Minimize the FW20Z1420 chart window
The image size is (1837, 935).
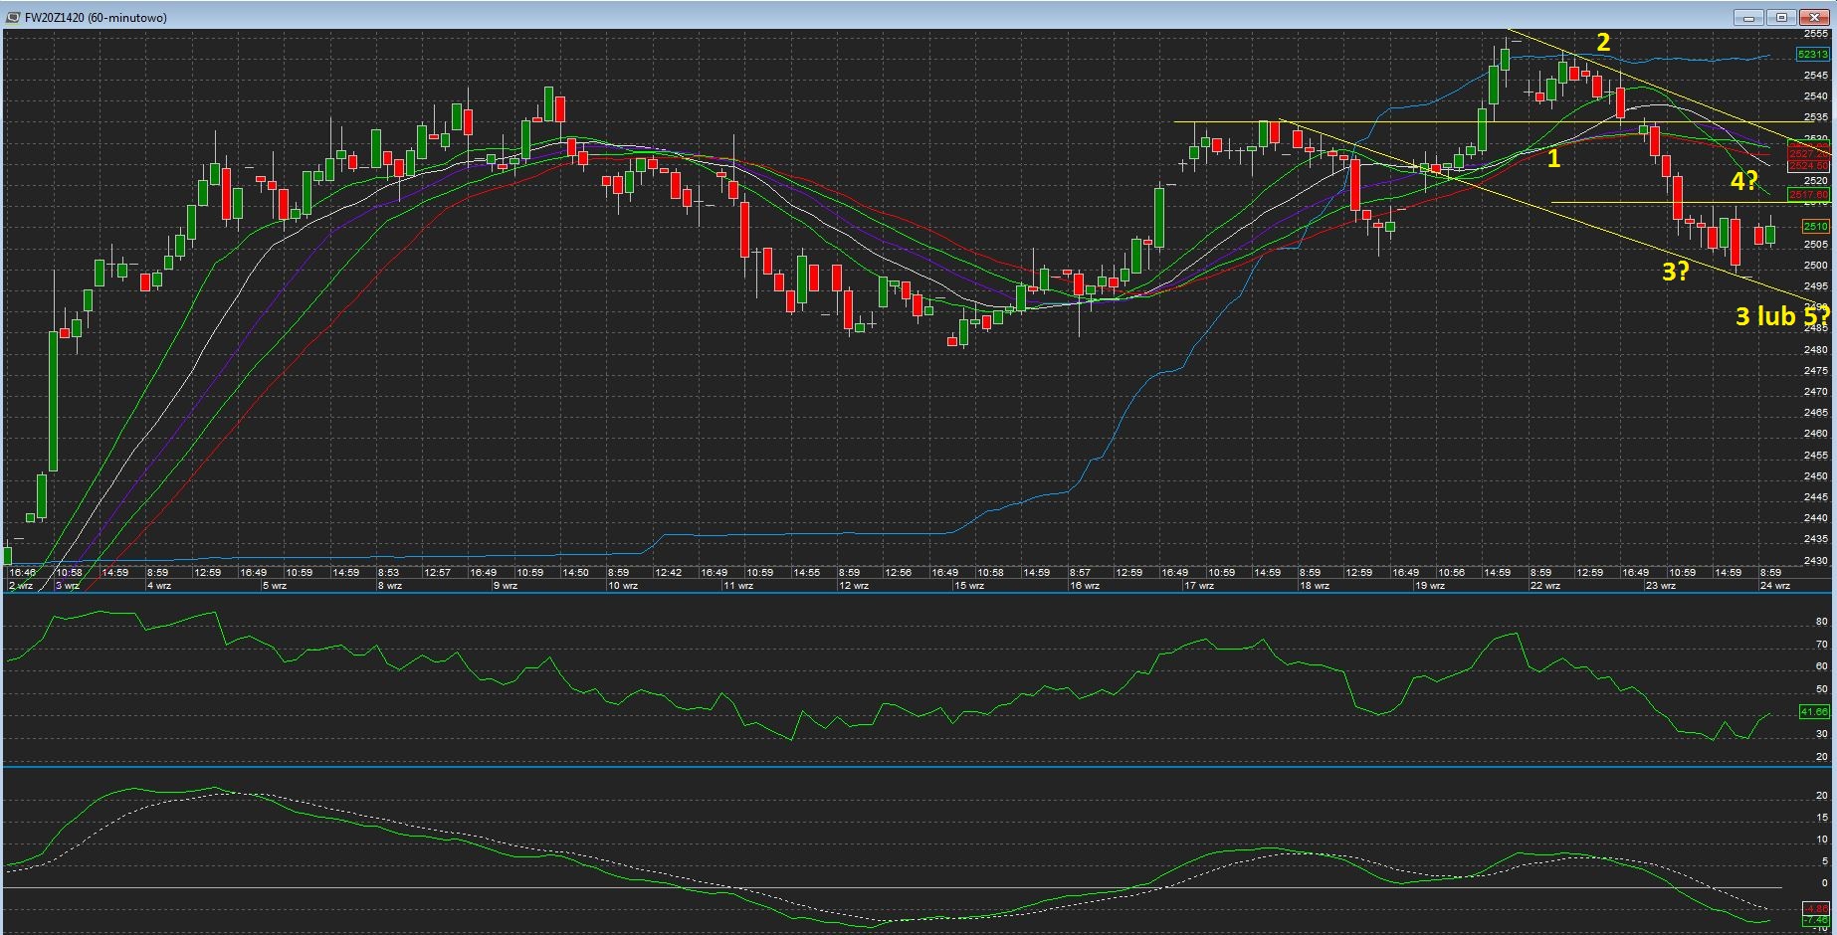1749,18
